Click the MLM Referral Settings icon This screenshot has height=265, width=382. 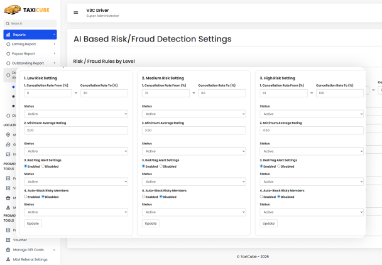(x=8, y=259)
